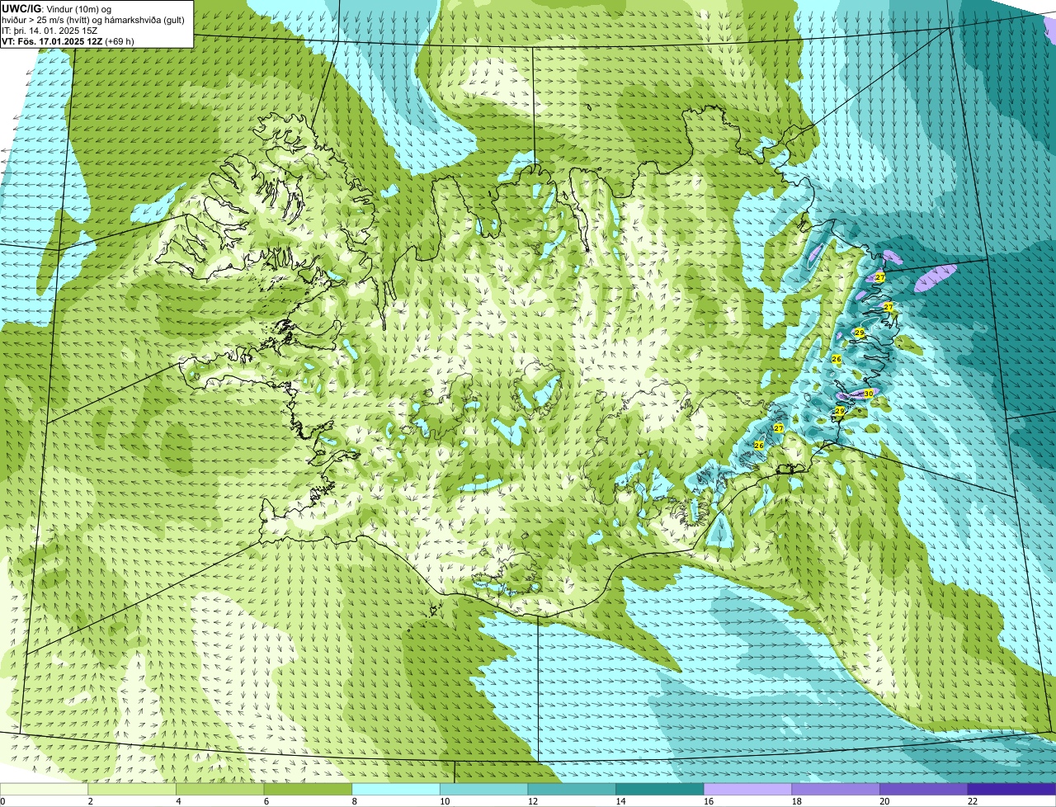This screenshot has width=1056, height=807.
Task: Click the 0–2 m/s pale cream legend swatch
Action: pyautogui.click(x=44, y=789)
